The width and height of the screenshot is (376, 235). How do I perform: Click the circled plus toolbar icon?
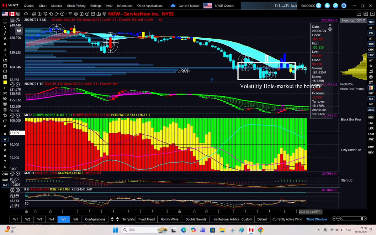[87, 14]
